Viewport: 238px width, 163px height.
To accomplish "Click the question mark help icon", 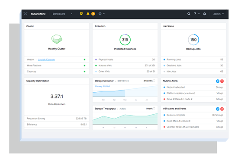I will (195, 14).
